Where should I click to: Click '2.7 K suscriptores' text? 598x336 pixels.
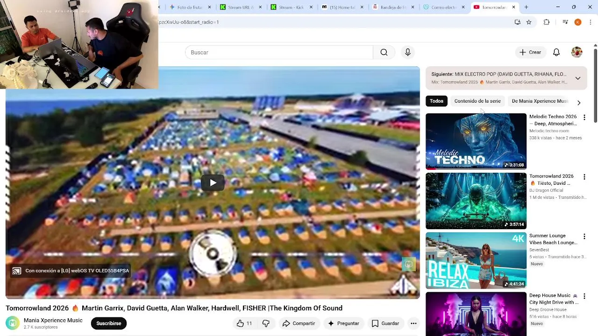pyautogui.click(x=41, y=327)
